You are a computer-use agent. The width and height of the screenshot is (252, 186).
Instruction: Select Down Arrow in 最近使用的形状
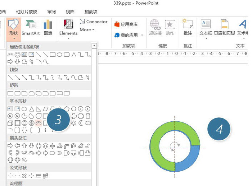click(17, 61)
